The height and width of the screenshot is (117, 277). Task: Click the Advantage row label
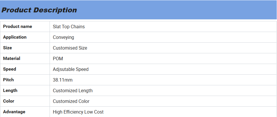click(14, 112)
